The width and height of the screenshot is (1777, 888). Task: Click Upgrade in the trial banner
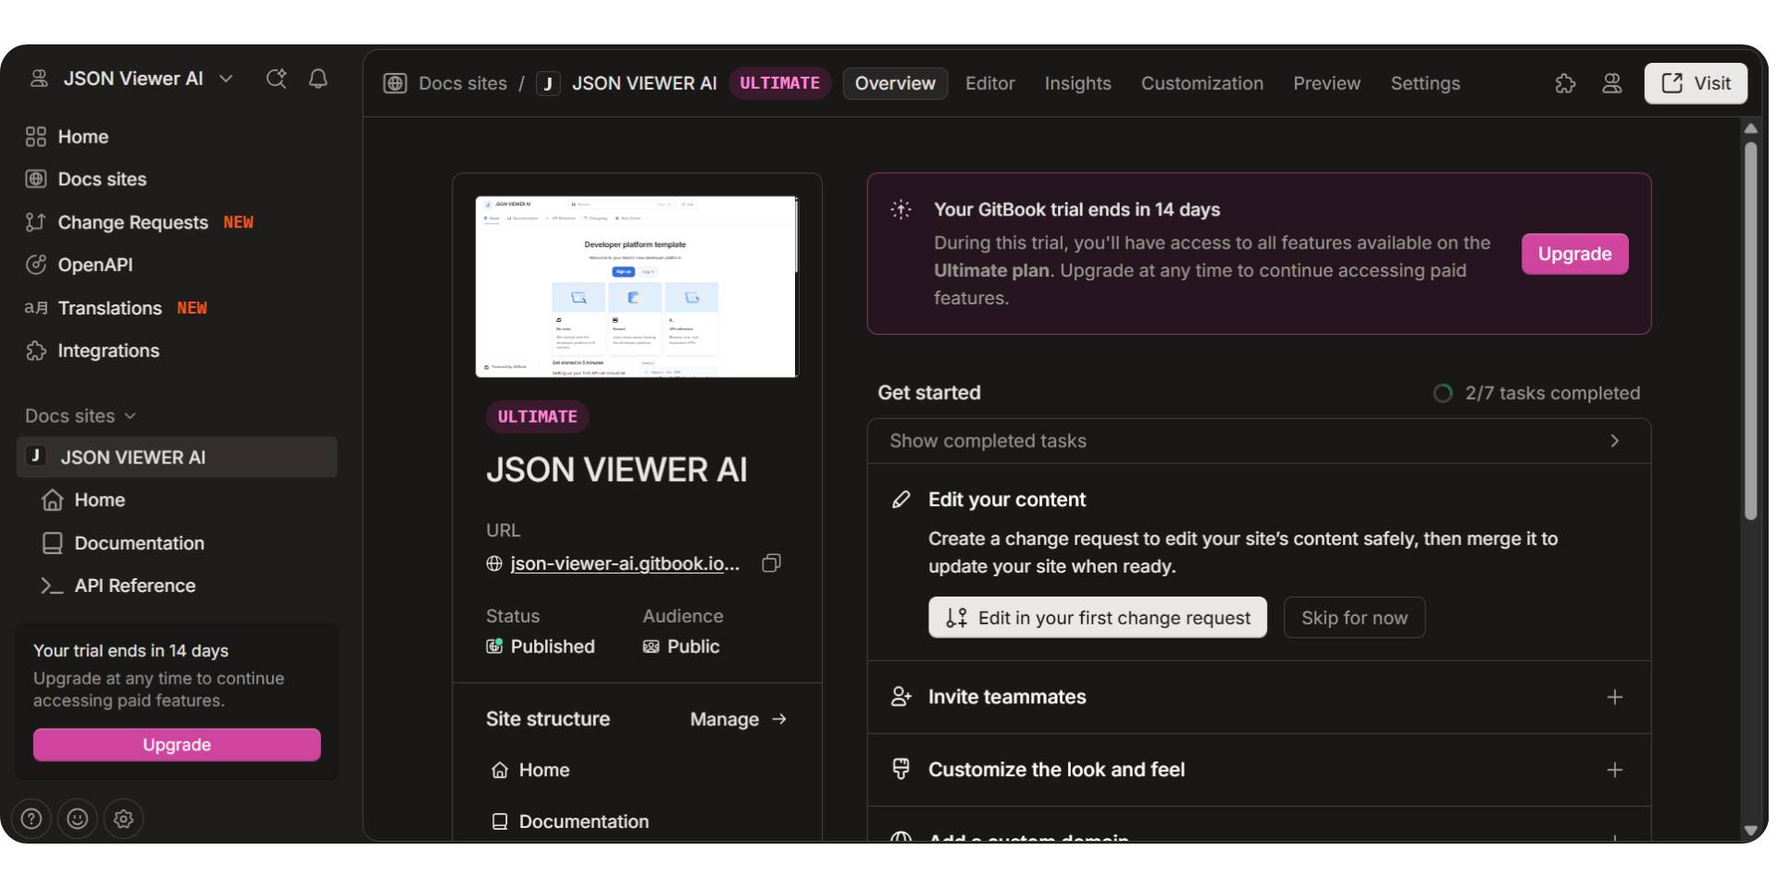[1574, 253]
